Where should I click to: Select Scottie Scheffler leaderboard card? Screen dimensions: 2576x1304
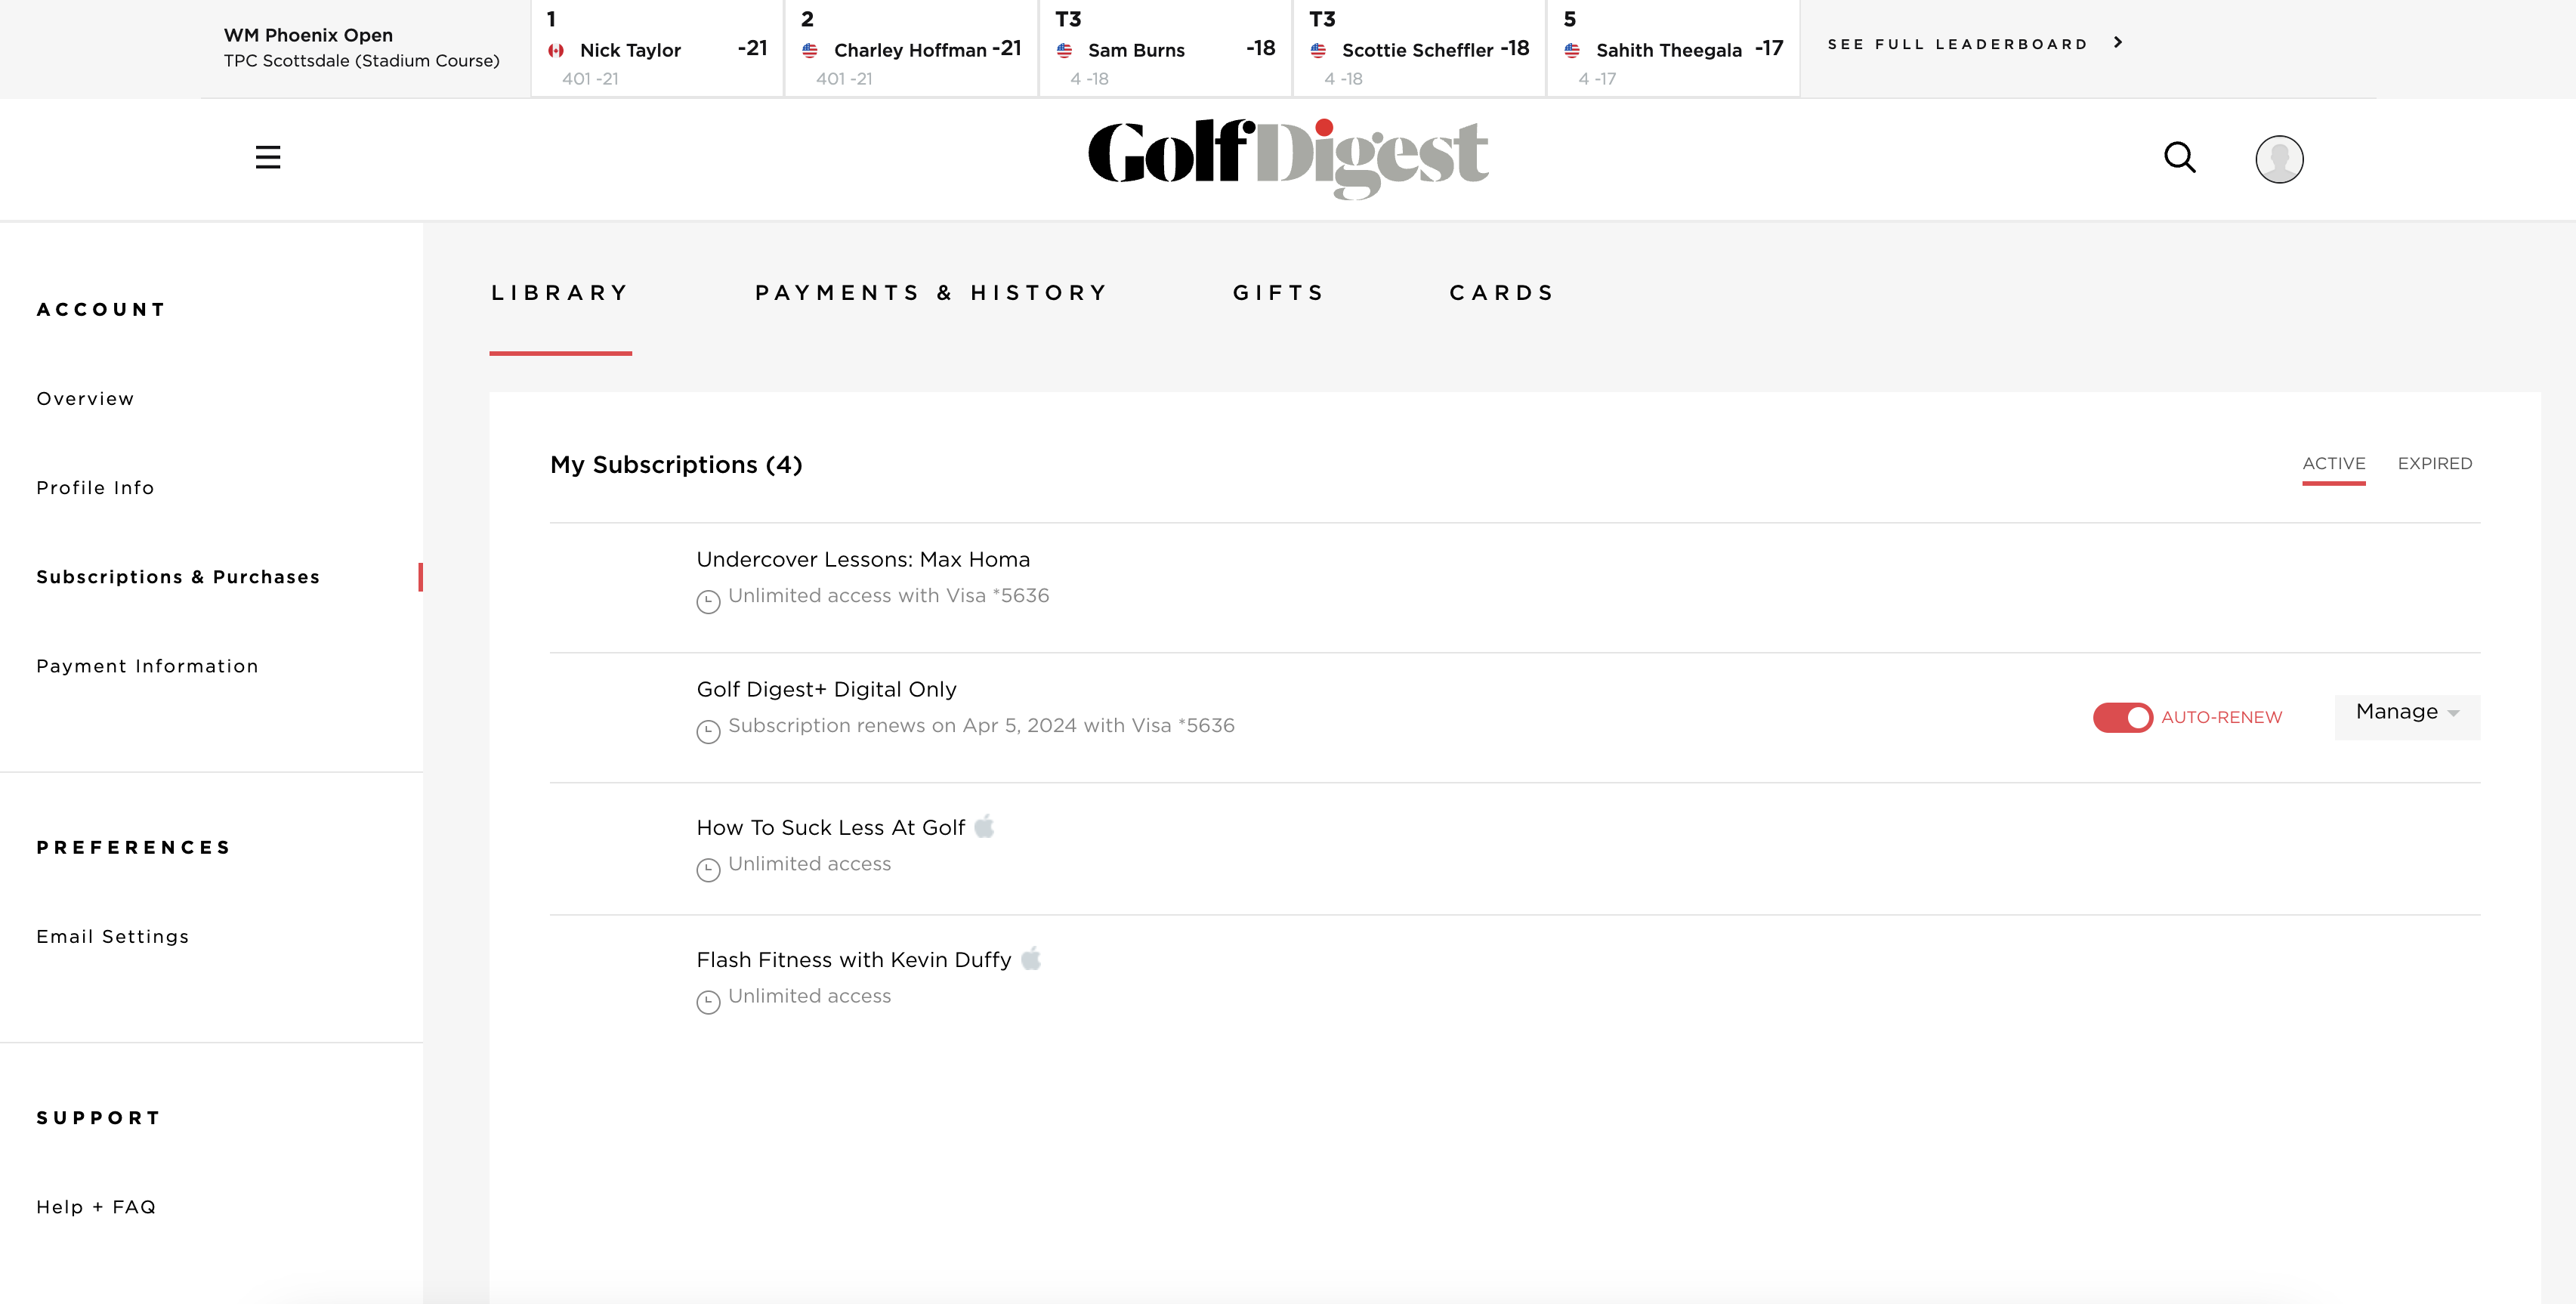(1418, 48)
